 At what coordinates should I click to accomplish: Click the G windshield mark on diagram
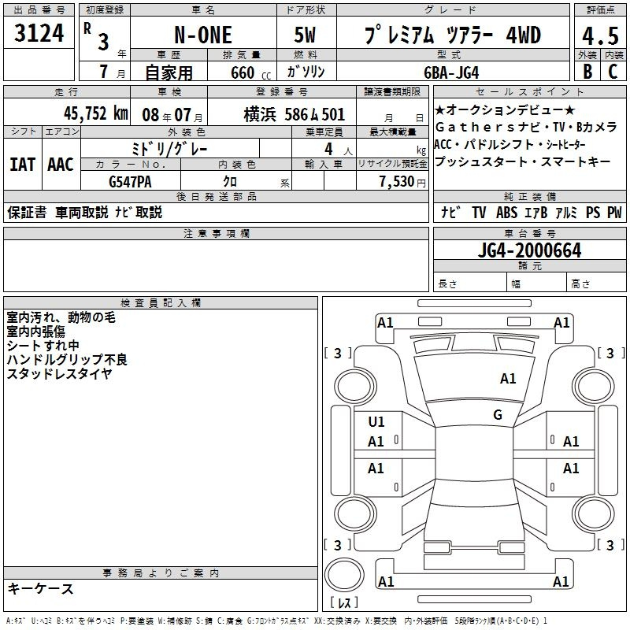pyautogui.click(x=498, y=415)
